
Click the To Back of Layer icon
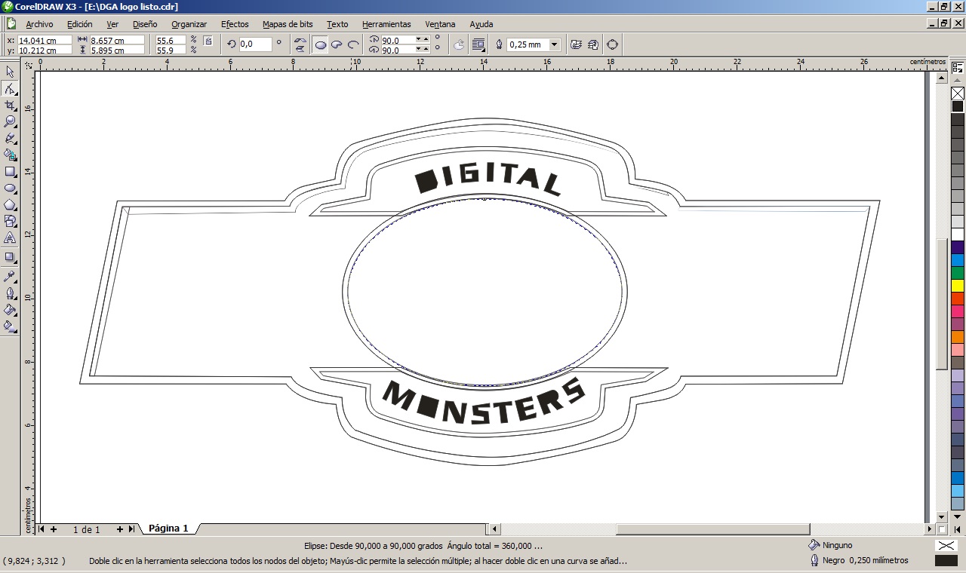pyautogui.click(x=593, y=44)
